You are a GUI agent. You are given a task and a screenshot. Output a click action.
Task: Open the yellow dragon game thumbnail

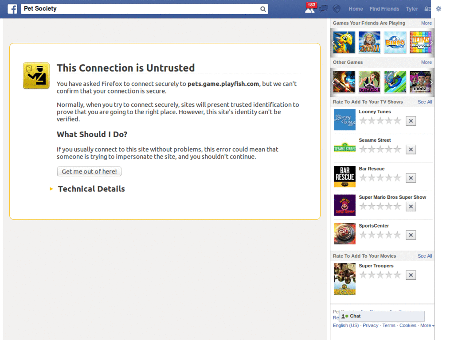pos(344,42)
